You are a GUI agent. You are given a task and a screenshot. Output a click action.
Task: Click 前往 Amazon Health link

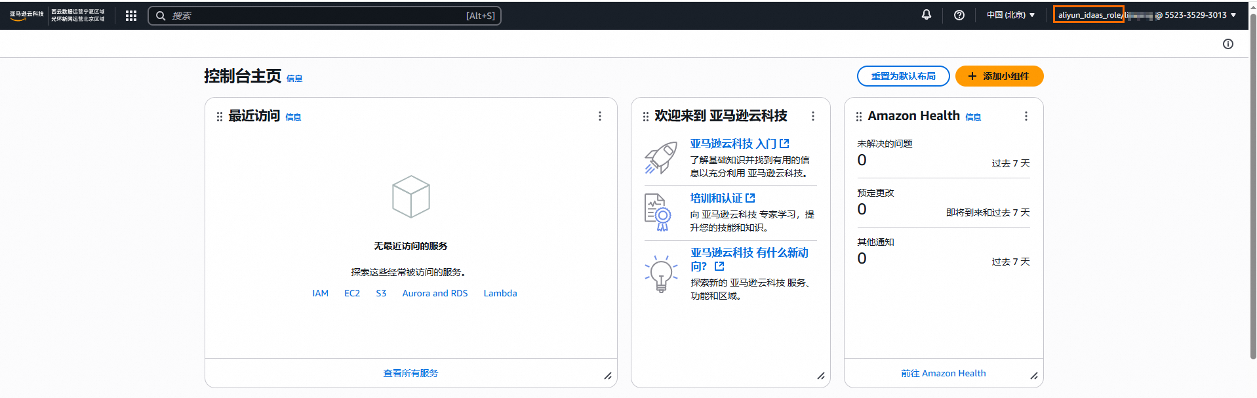pyautogui.click(x=944, y=373)
